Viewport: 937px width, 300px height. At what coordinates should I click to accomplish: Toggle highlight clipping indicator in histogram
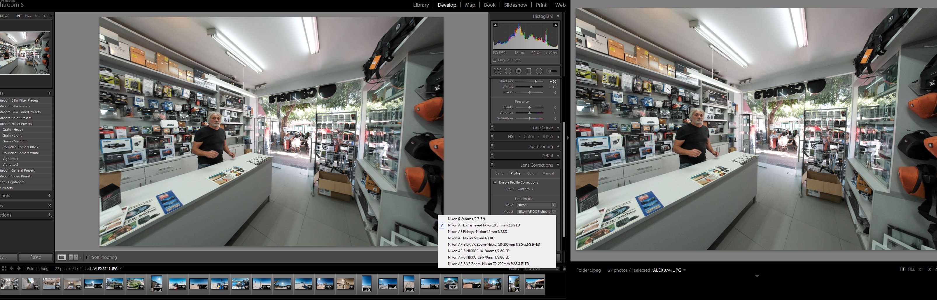pos(555,25)
